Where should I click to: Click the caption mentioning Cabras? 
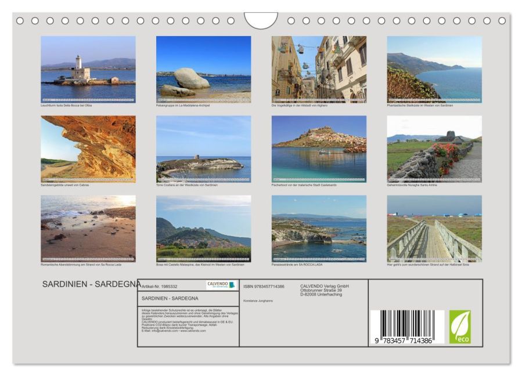pyautogui.click(x=65, y=185)
